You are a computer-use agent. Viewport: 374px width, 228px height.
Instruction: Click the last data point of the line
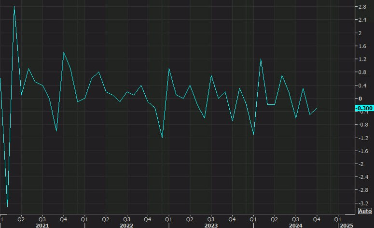coord(317,108)
